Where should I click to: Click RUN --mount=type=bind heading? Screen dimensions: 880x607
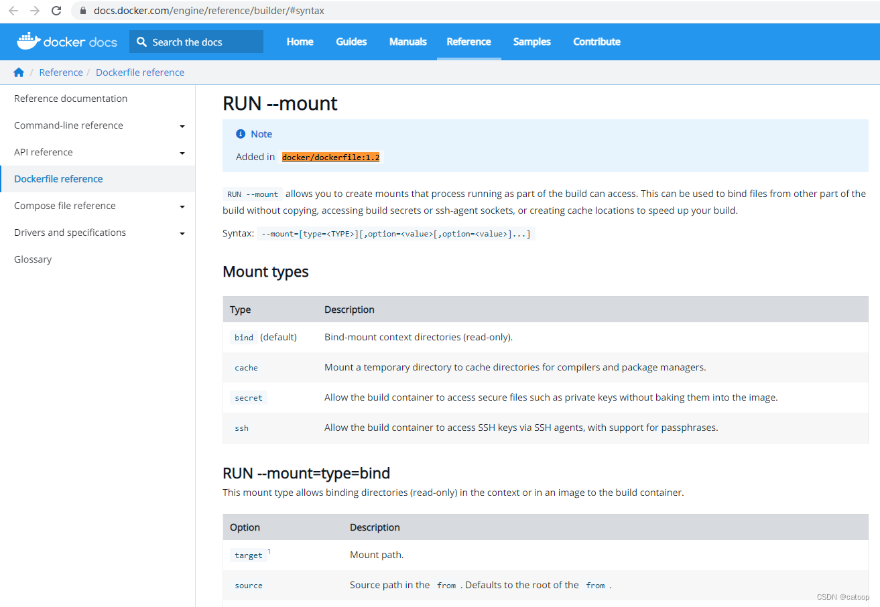click(x=306, y=473)
